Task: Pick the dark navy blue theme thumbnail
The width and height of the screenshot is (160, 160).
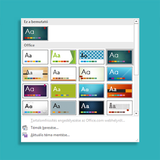Action: pyautogui.click(x=91, y=108)
